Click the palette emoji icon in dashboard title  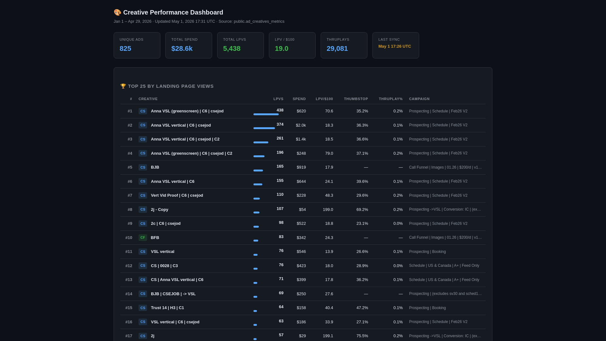[x=117, y=12]
